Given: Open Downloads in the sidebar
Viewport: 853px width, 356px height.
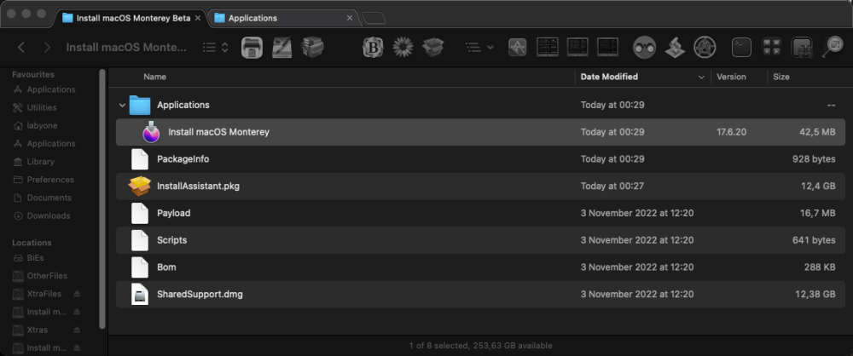Looking at the screenshot, I should pyautogui.click(x=42, y=215).
